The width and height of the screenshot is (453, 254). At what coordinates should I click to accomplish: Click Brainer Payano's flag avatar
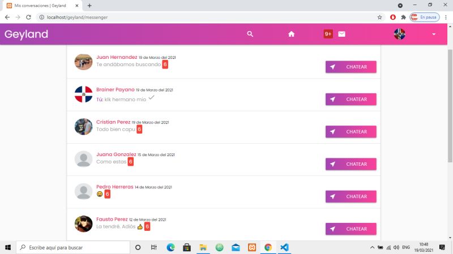tap(83, 94)
